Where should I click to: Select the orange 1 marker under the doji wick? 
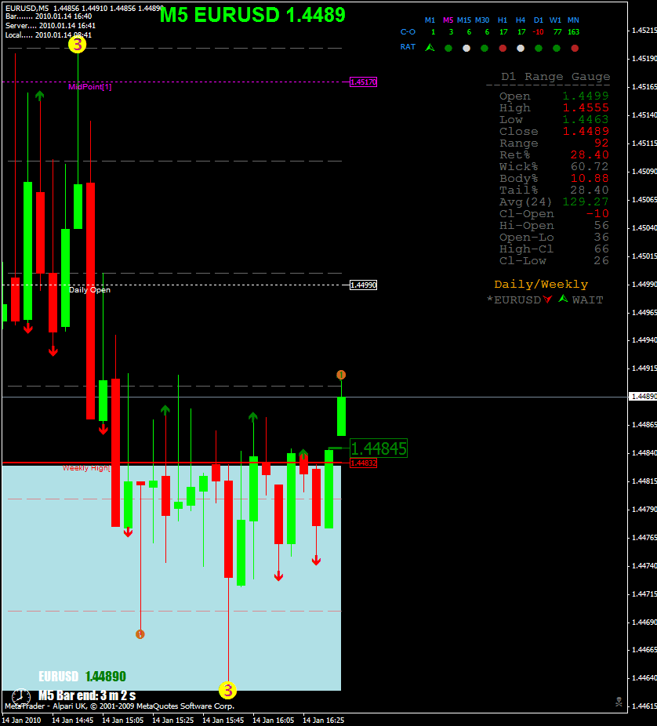(x=140, y=633)
